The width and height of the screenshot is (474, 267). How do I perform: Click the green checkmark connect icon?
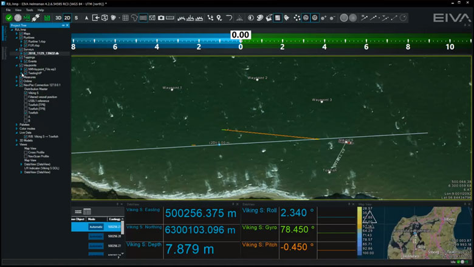coord(9,18)
